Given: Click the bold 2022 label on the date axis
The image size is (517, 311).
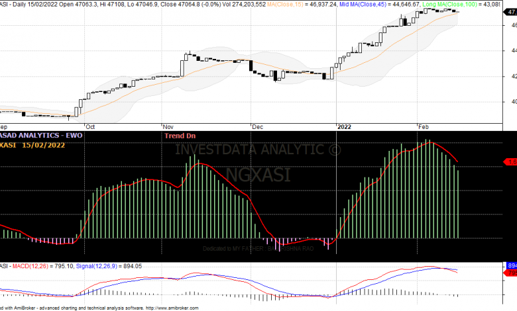Looking at the screenshot, I should click(x=344, y=127).
